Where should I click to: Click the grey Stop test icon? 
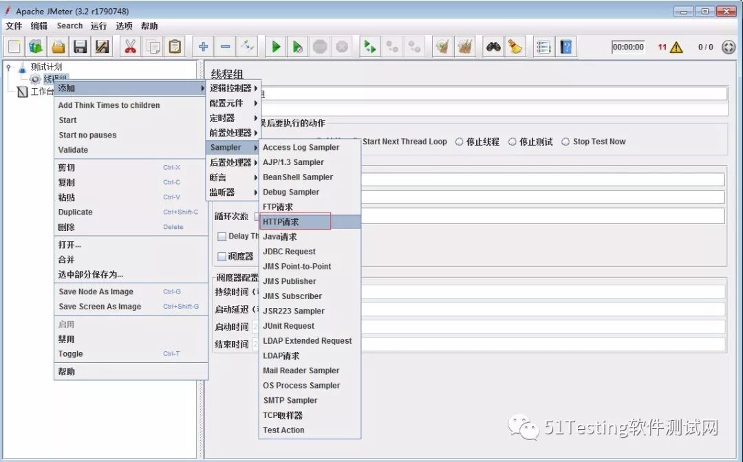[x=320, y=46]
